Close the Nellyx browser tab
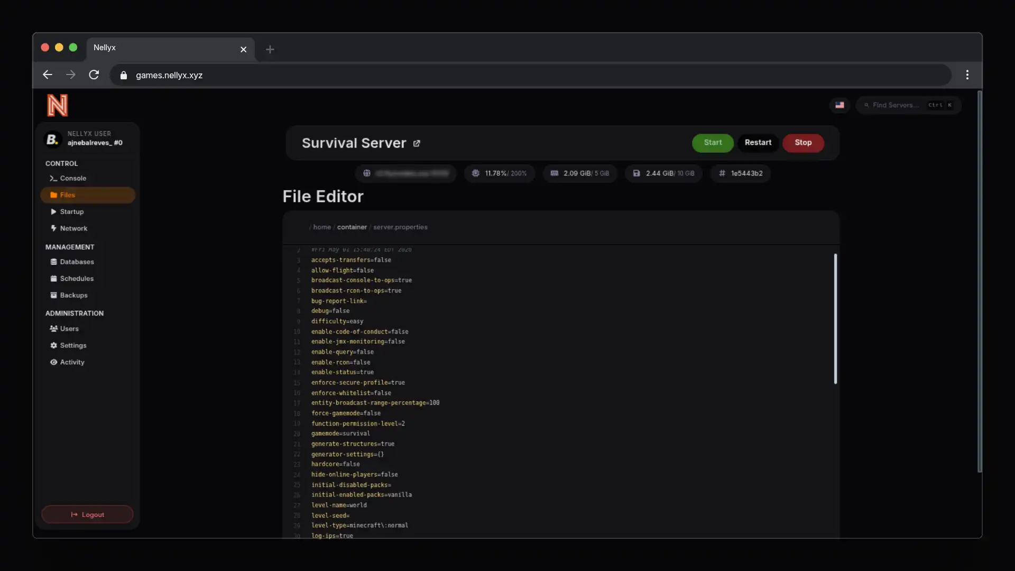The width and height of the screenshot is (1015, 571). 244,49
